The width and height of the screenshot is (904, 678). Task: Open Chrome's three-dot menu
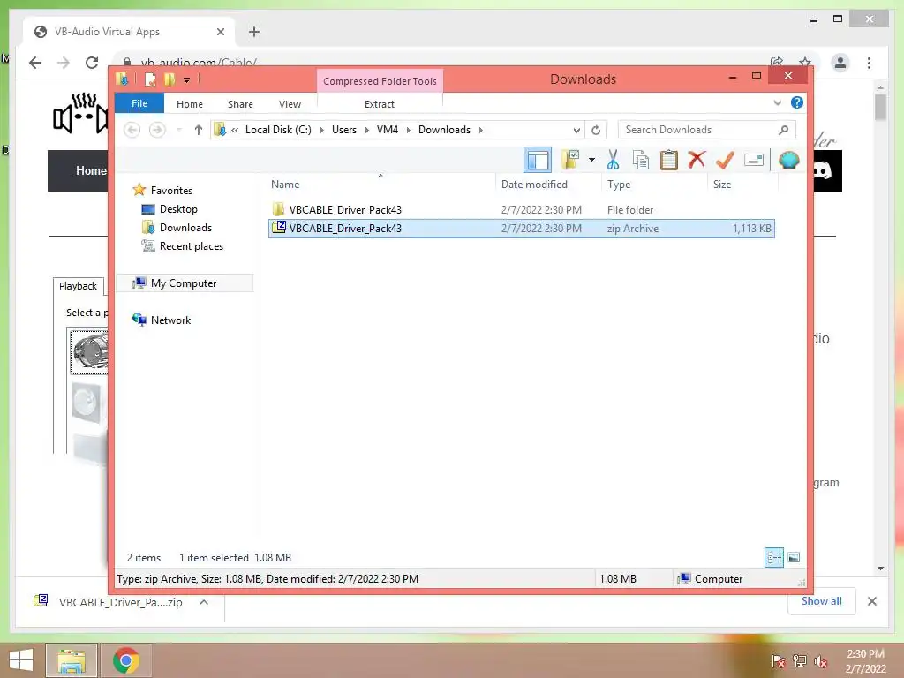tap(869, 63)
